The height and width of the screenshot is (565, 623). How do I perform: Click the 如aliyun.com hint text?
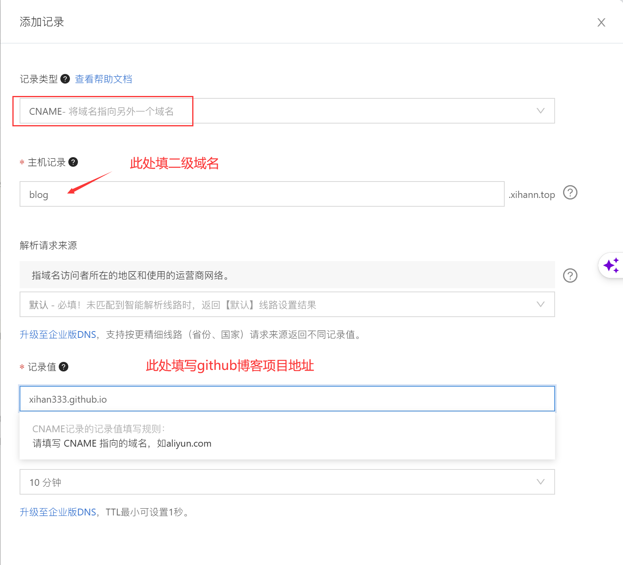(x=184, y=443)
